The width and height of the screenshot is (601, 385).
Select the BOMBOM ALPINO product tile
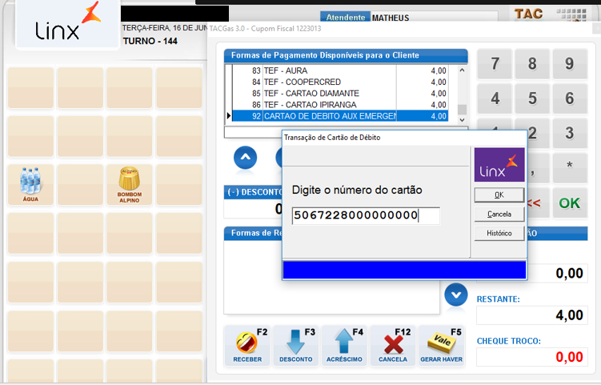130,184
